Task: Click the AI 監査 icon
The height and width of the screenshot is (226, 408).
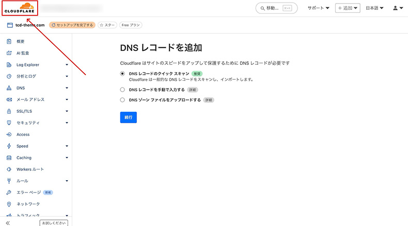Action: 9,53
